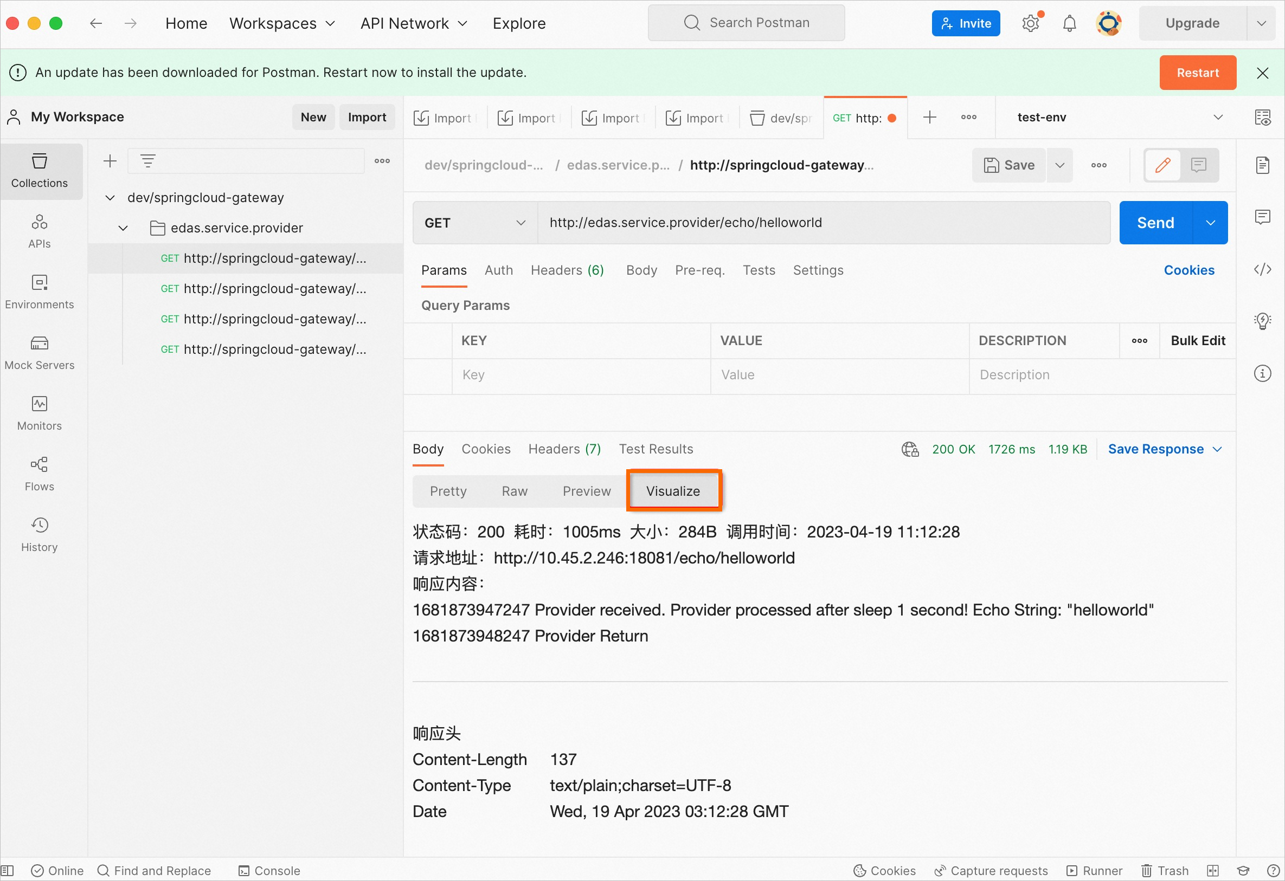
Task: Collapse the edas.service.provider folder
Action: coord(123,228)
